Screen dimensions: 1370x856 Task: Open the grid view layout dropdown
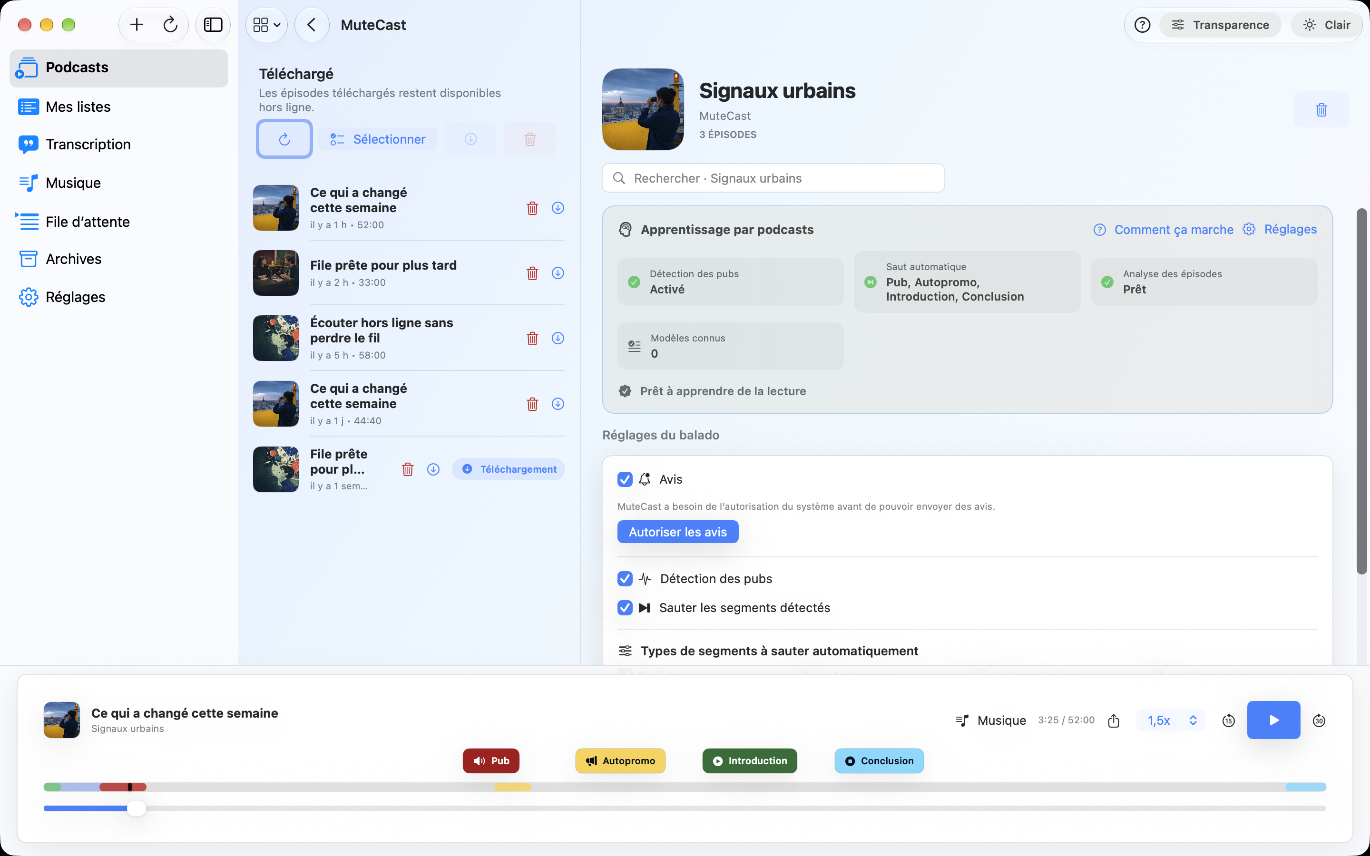pyautogui.click(x=267, y=25)
